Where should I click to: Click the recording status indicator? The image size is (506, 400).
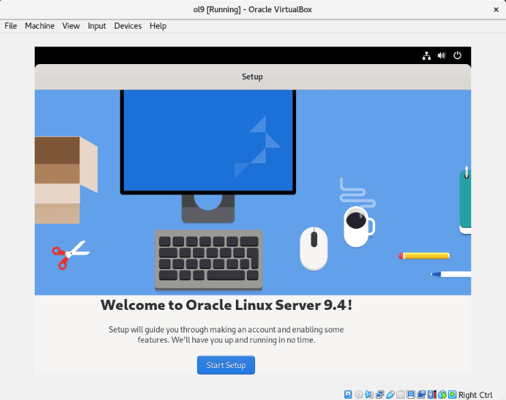click(421, 395)
